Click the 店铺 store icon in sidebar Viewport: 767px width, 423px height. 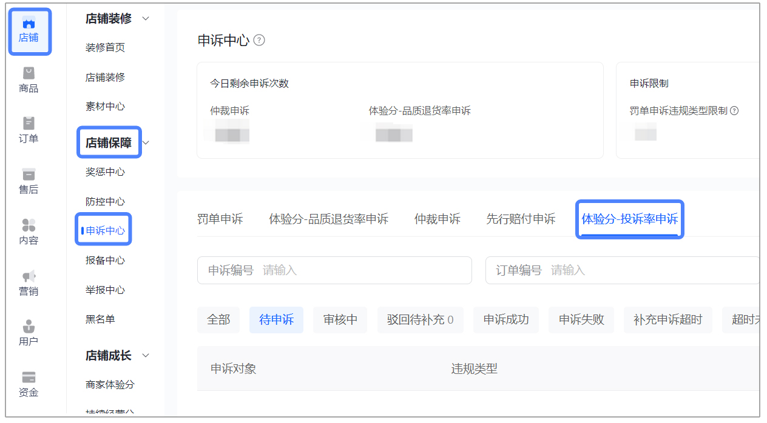click(29, 24)
